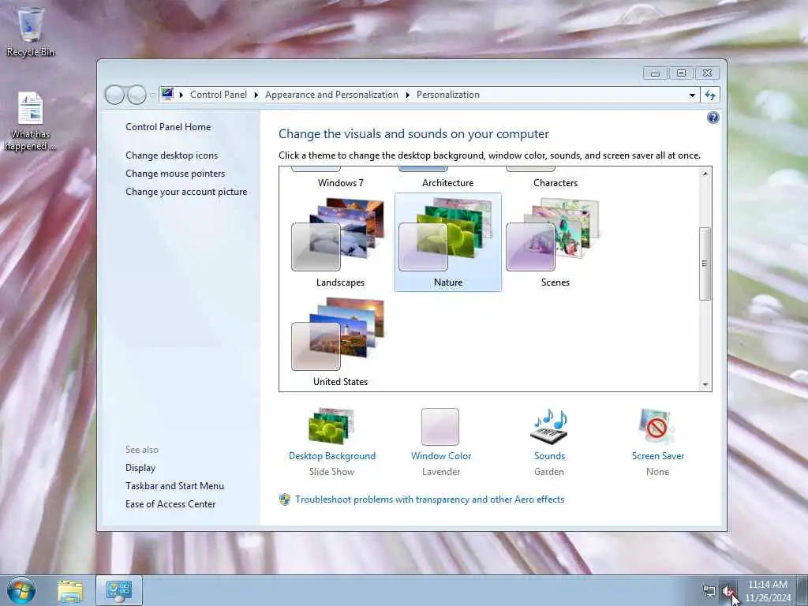Click the theme list scroll-down arrow

coord(705,384)
